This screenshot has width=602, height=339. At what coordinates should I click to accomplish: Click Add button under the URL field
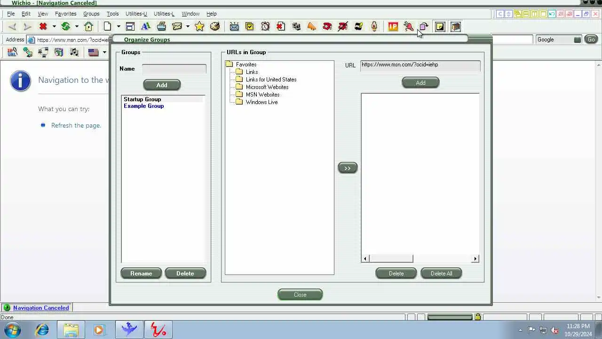coord(420,83)
